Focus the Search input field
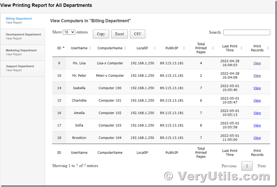Image resolution: width=277 pixels, height=187 pixels. click(x=247, y=32)
